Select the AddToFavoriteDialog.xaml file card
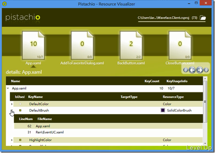 click(82, 45)
